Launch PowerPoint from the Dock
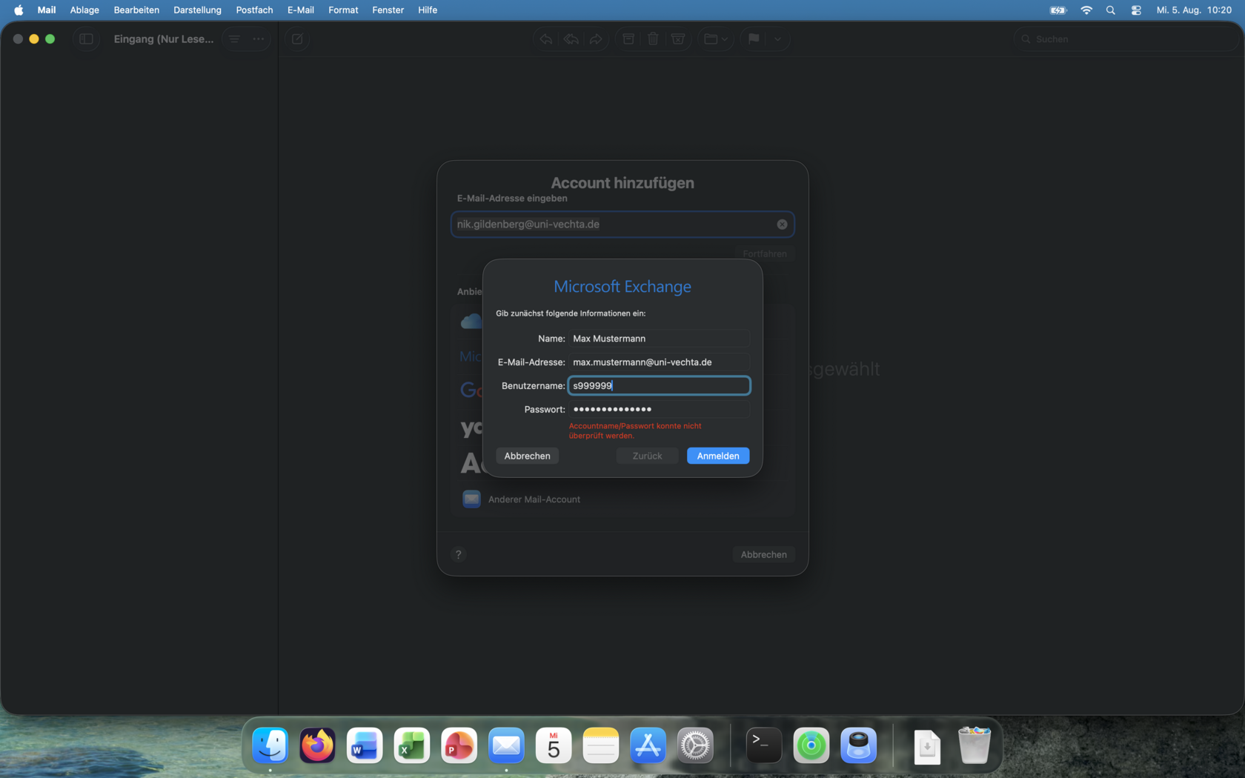The width and height of the screenshot is (1245, 778). pyautogui.click(x=459, y=745)
